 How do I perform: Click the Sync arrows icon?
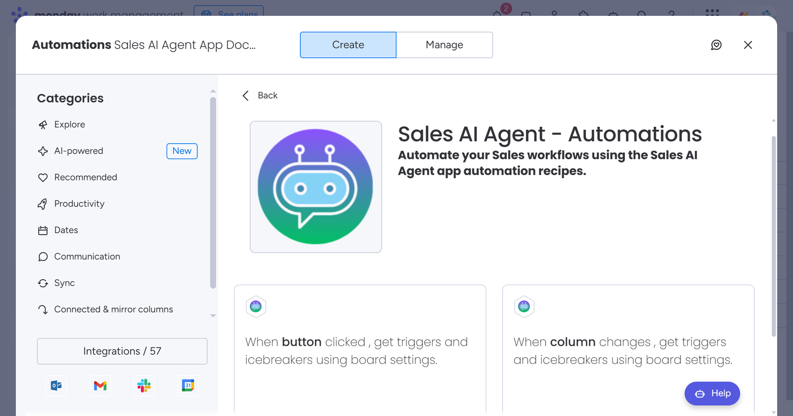[x=43, y=283]
